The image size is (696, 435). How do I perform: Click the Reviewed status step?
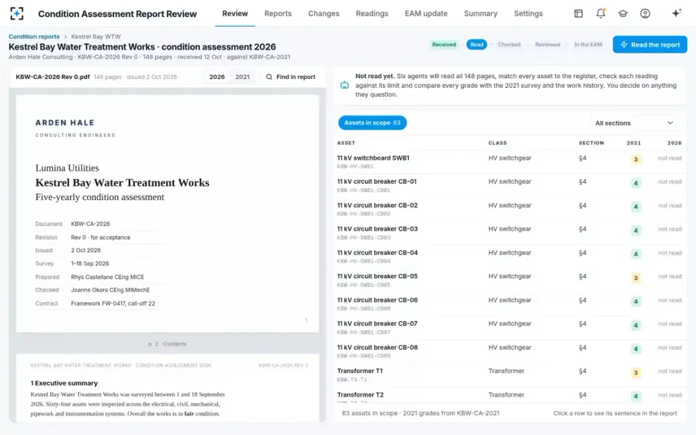point(548,45)
